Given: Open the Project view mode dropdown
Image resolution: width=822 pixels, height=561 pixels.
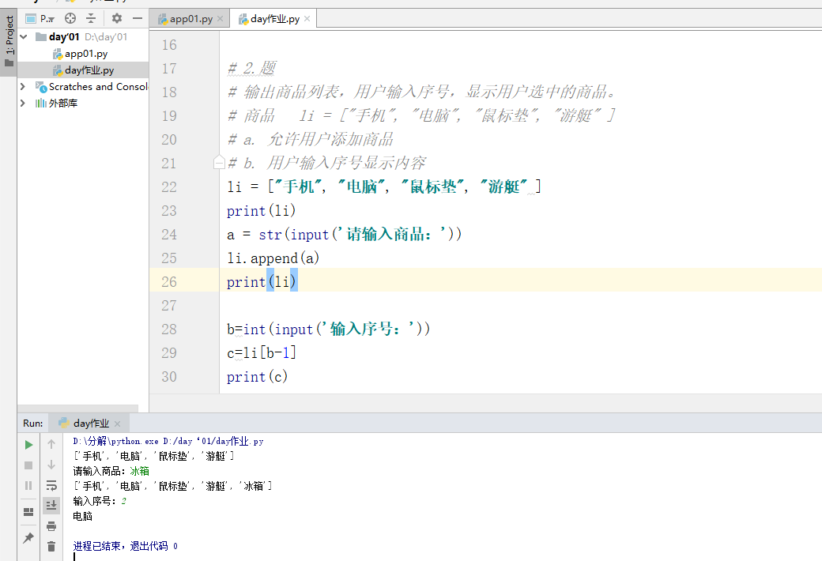Looking at the screenshot, I should (46, 18).
